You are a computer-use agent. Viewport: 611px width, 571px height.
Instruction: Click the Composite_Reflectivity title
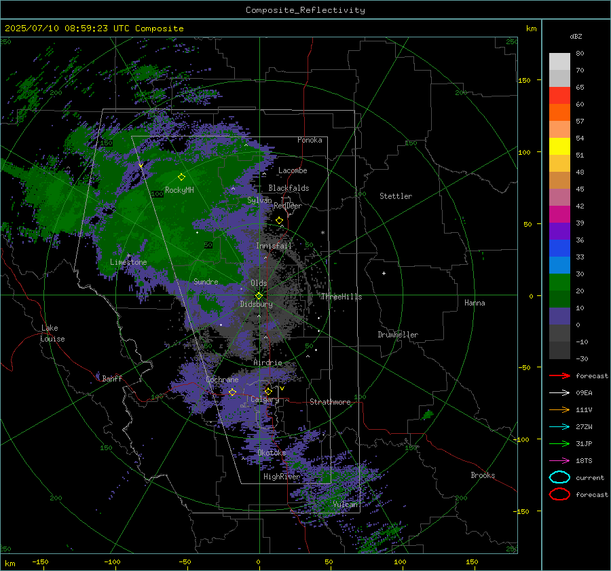(x=305, y=10)
